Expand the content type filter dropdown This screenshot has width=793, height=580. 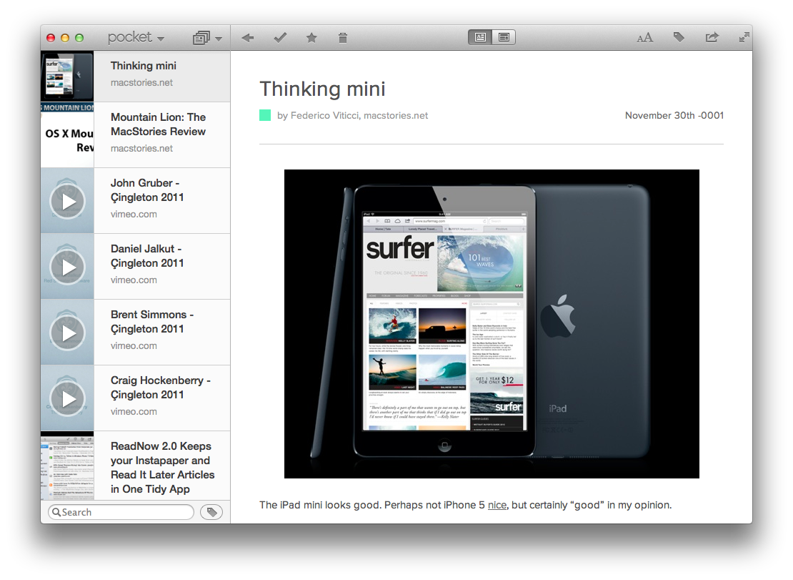pyautogui.click(x=207, y=38)
